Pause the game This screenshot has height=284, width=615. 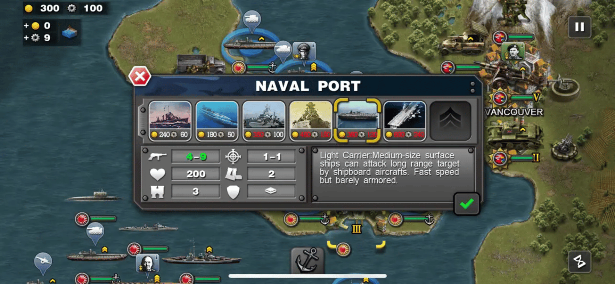click(579, 27)
